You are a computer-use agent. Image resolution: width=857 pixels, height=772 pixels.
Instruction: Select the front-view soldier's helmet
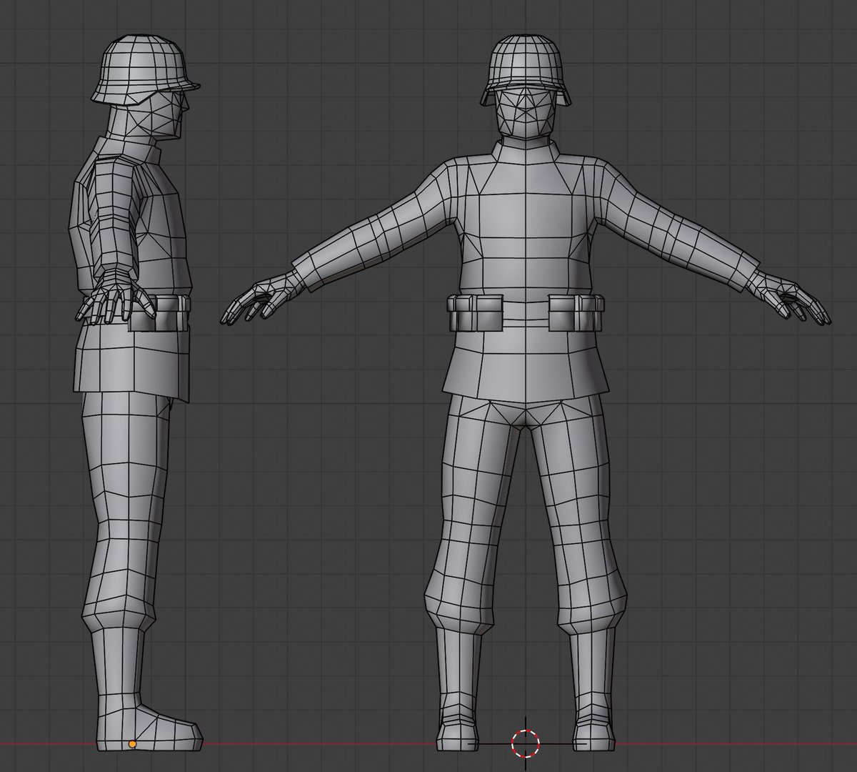pyautogui.click(x=526, y=69)
